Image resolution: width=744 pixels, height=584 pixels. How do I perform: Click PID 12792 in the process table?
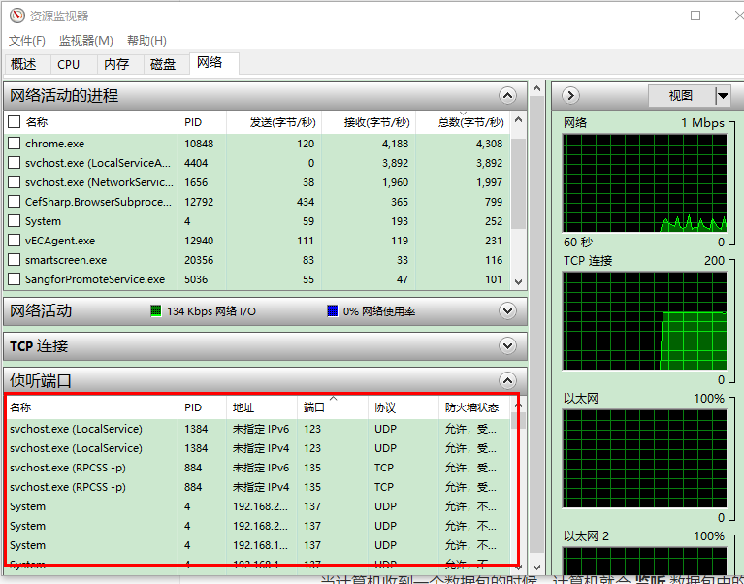[199, 202]
